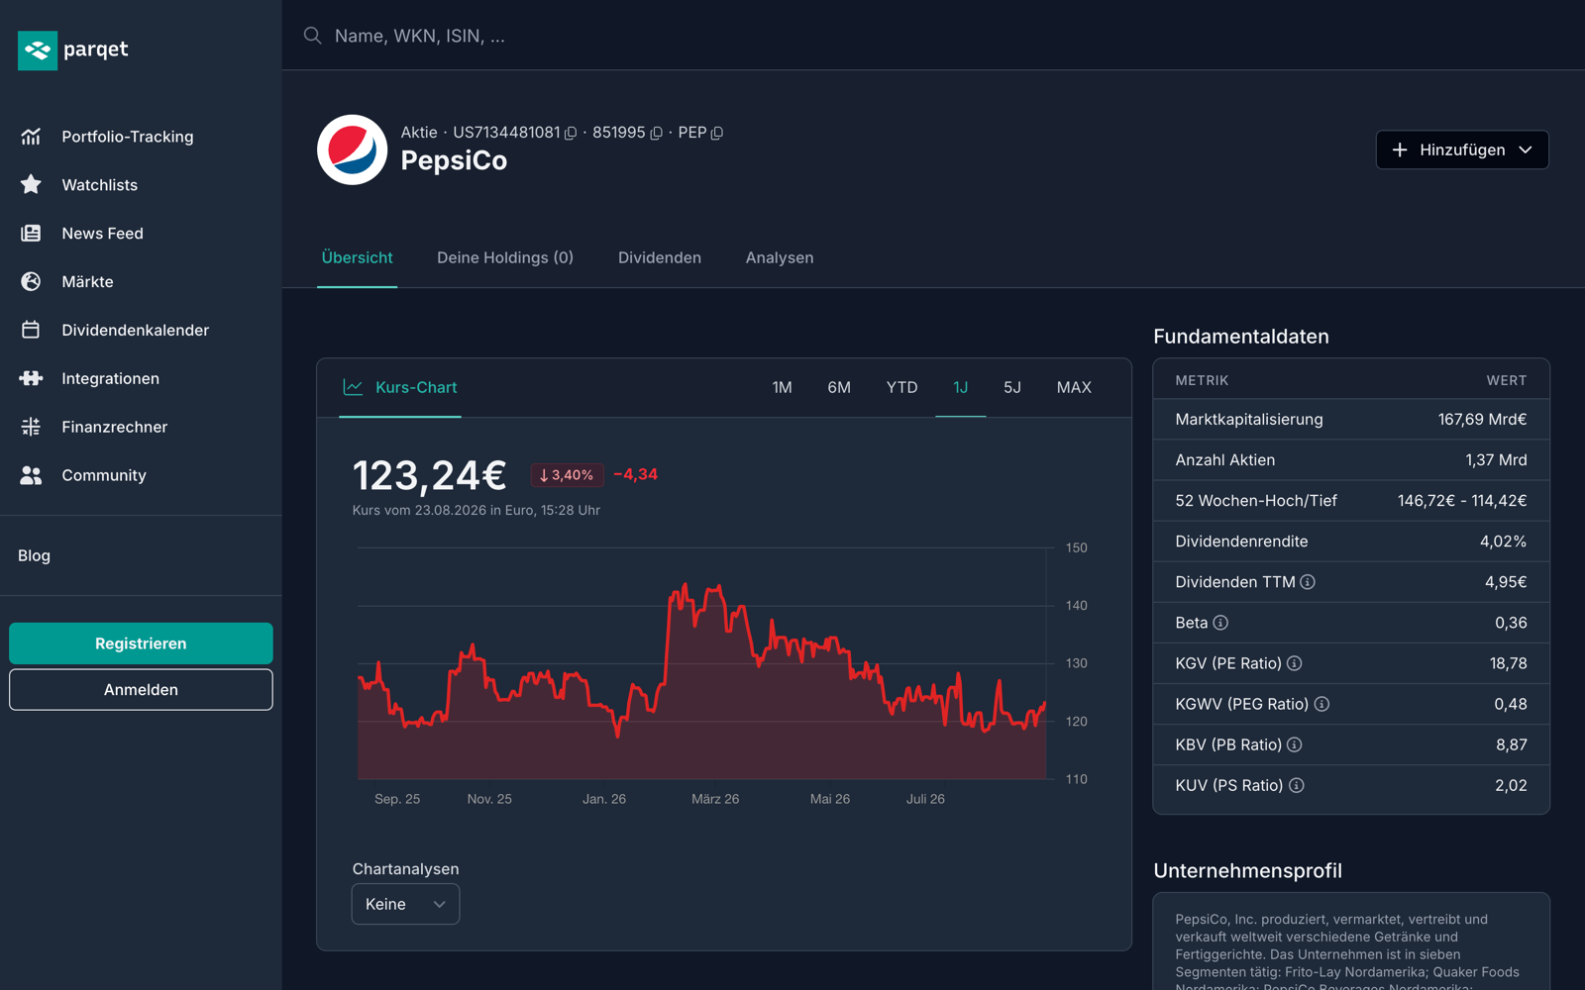Click the Dividendenkalender calendar icon
The image size is (1585, 990).
[31, 330]
